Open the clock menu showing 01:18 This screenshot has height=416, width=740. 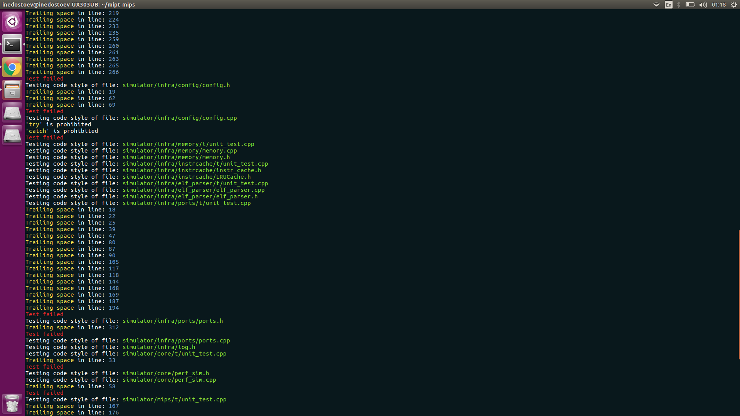pos(719,5)
